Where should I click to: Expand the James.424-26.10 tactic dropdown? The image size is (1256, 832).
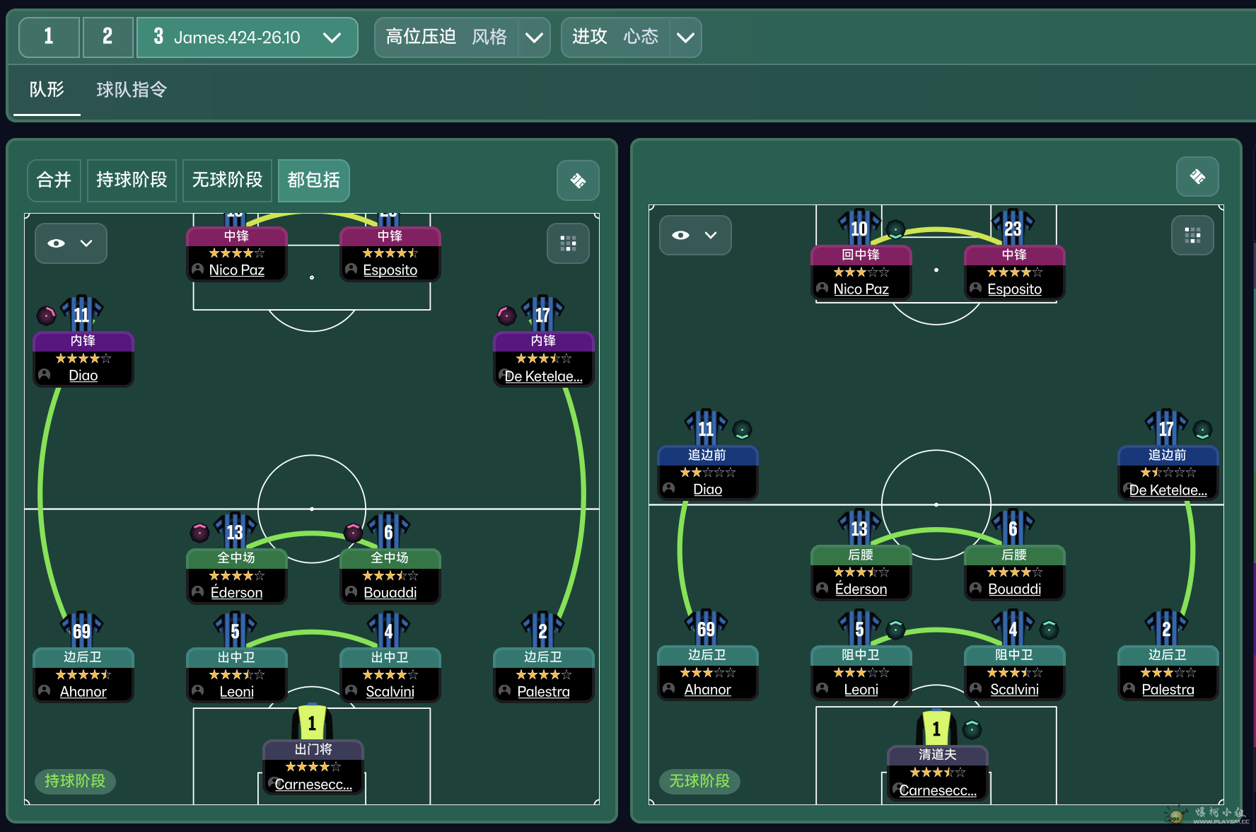coord(331,37)
